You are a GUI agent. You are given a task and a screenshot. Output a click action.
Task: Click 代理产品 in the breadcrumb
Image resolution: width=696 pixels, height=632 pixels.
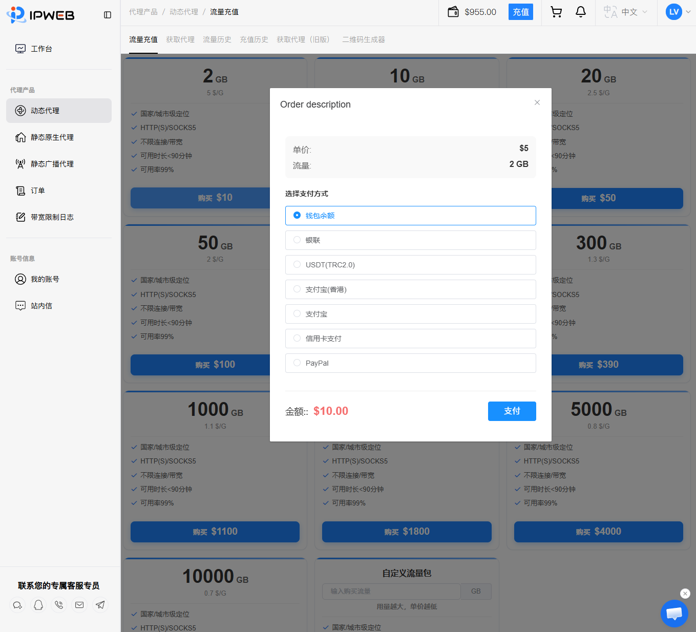(143, 12)
